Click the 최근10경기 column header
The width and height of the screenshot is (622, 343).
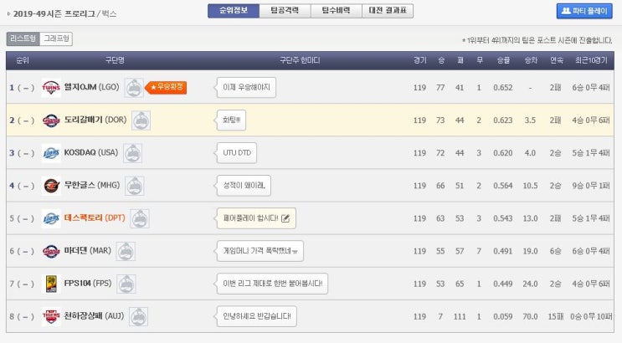[591, 60]
